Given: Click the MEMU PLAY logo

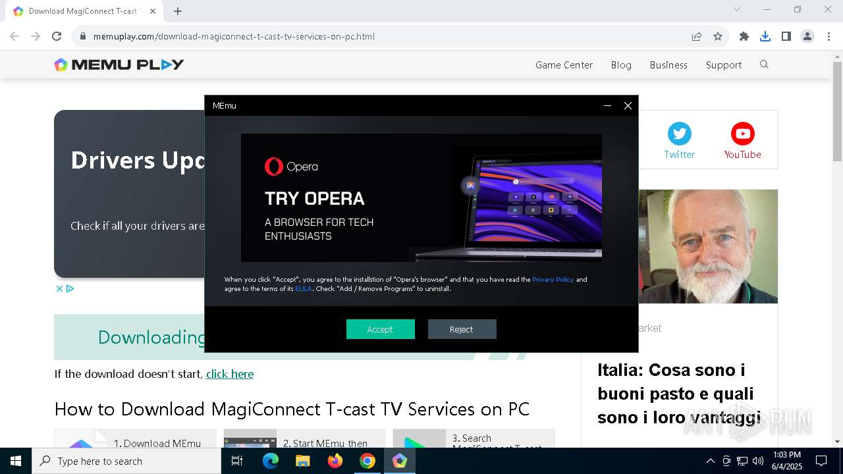Looking at the screenshot, I should tap(119, 65).
